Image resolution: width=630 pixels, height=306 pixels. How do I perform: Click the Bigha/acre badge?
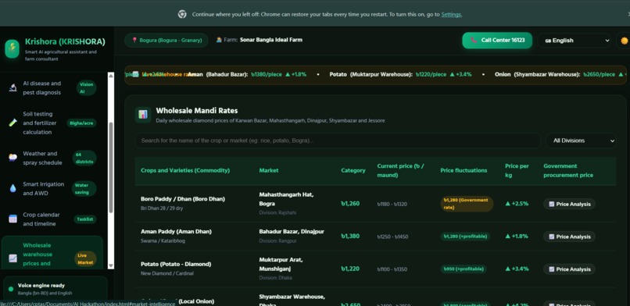(x=81, y=123)
